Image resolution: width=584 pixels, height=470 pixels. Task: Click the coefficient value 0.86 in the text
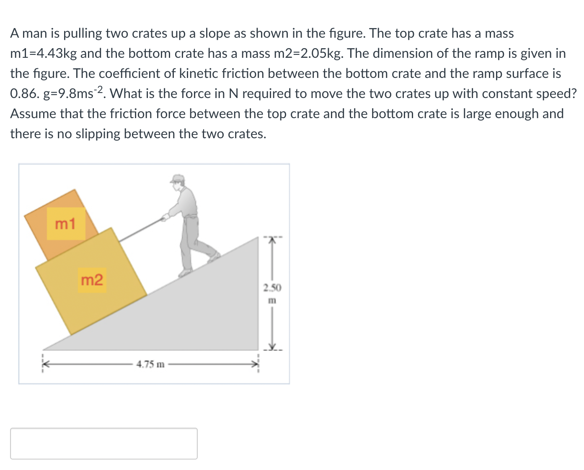pos(23,93)
